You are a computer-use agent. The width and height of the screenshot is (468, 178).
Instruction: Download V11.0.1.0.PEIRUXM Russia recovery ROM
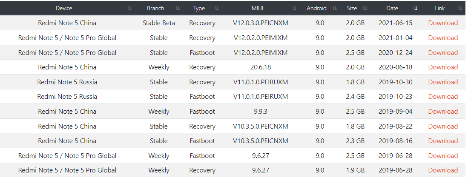pyautogui.click(x=443, y=82)
